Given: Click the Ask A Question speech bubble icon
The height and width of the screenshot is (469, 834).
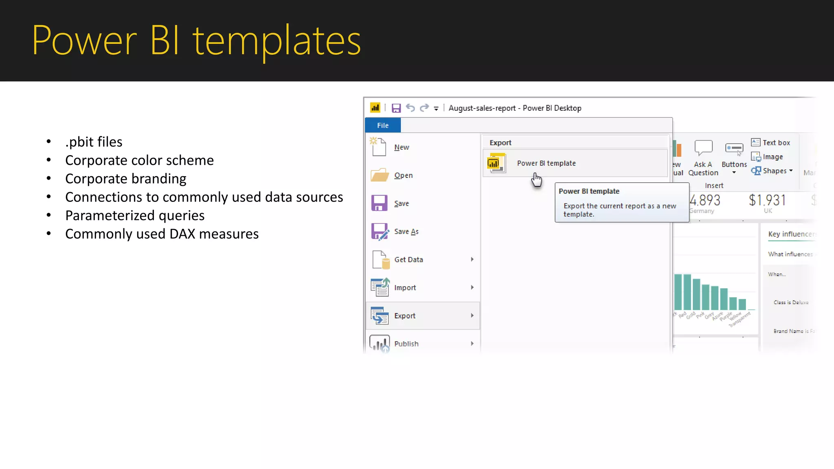Looking at the screenshot, I should pos(703,148).
